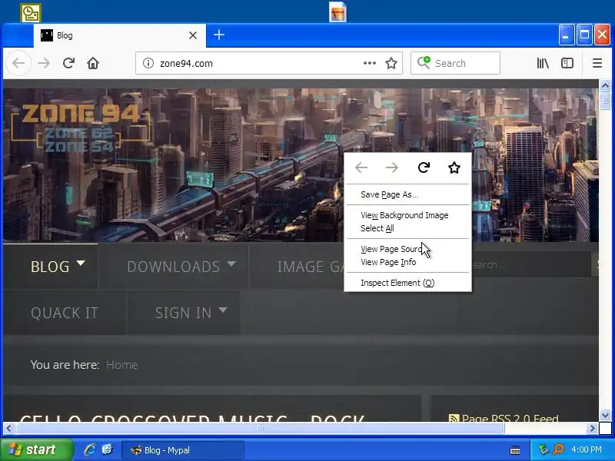The image size is (615, 461).
Task: Show site information icon in address bar
Action: coord(148,63)
